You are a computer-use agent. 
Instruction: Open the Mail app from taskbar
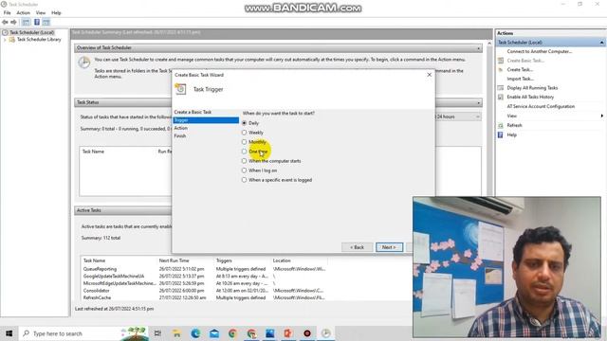point(214,333)
